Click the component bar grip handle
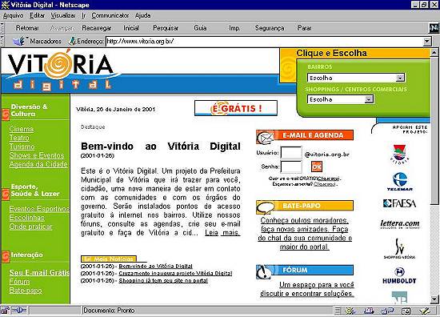This screenshot has height=317, width=440. point(338,311)
